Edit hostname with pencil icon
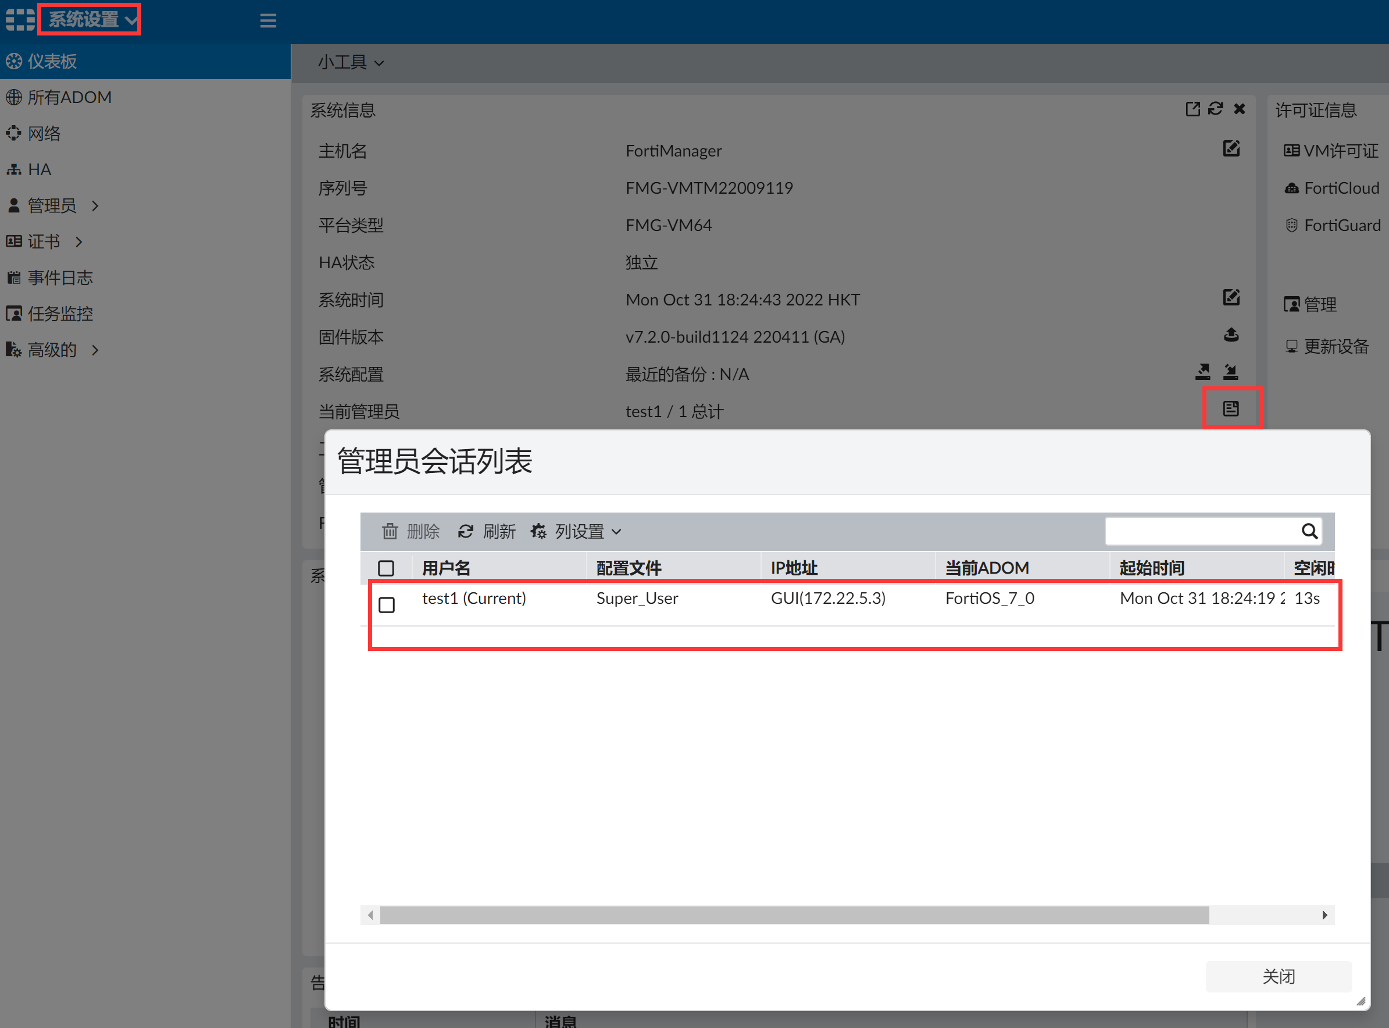The image size is (1389, 1028). pos(1230,149)
